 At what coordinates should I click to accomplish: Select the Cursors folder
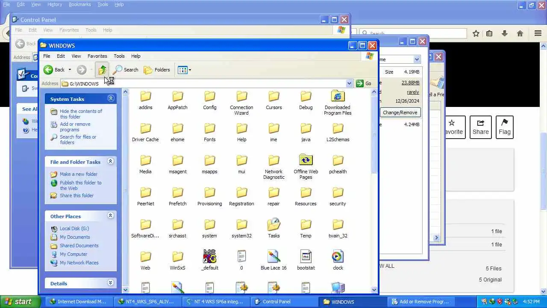pyautogui.click(x=274, y=101)
